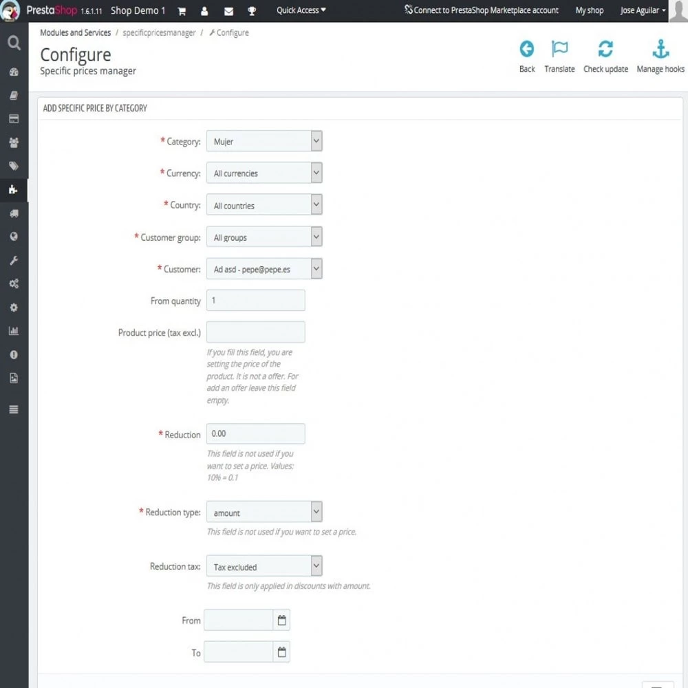The width and height of the screenshot is (688, 688).
Task: Click the shopping cart icon in top bar
Action: (x=182, y=12)
